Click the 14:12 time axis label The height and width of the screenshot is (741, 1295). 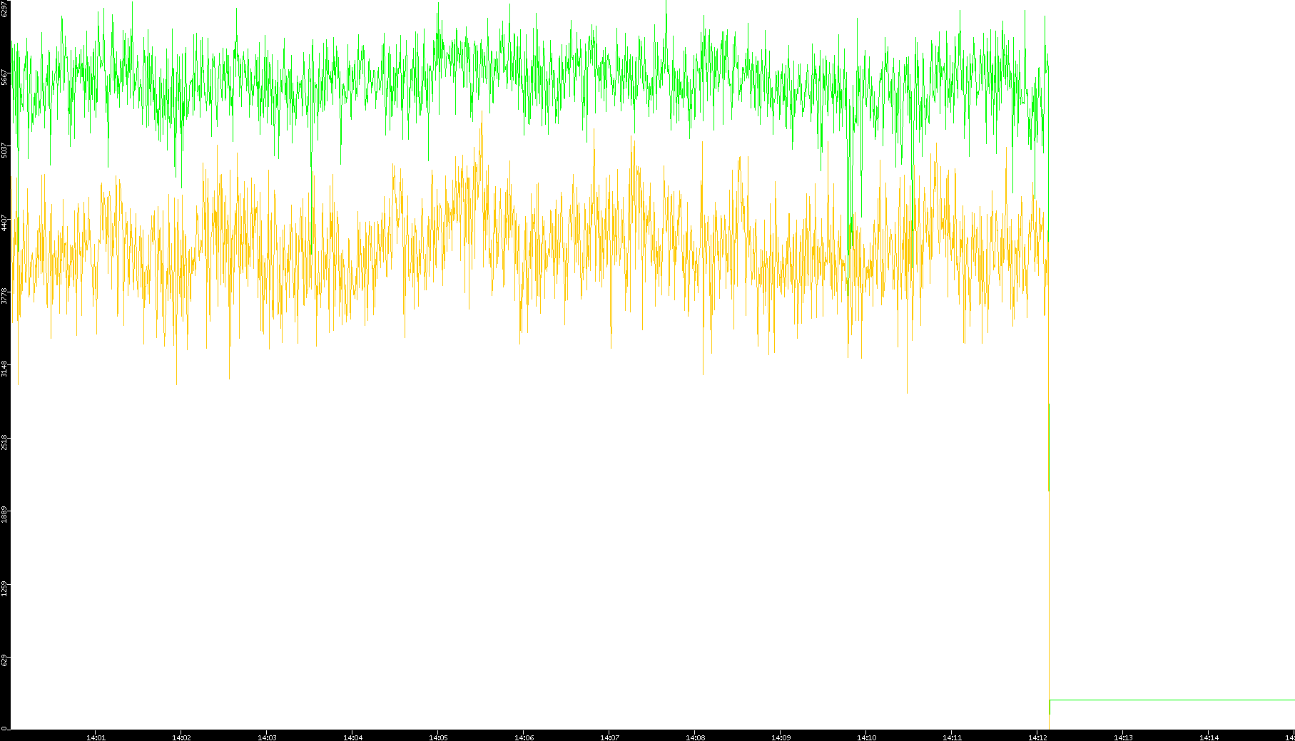pos(1037,737)
